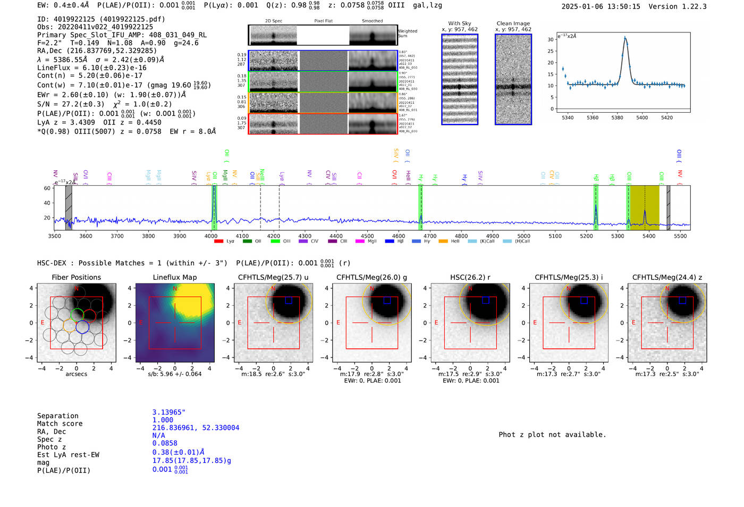Select the CFHTLS/Meg(24.4) z image
This screenshot has height=507, width=744.
667,322
